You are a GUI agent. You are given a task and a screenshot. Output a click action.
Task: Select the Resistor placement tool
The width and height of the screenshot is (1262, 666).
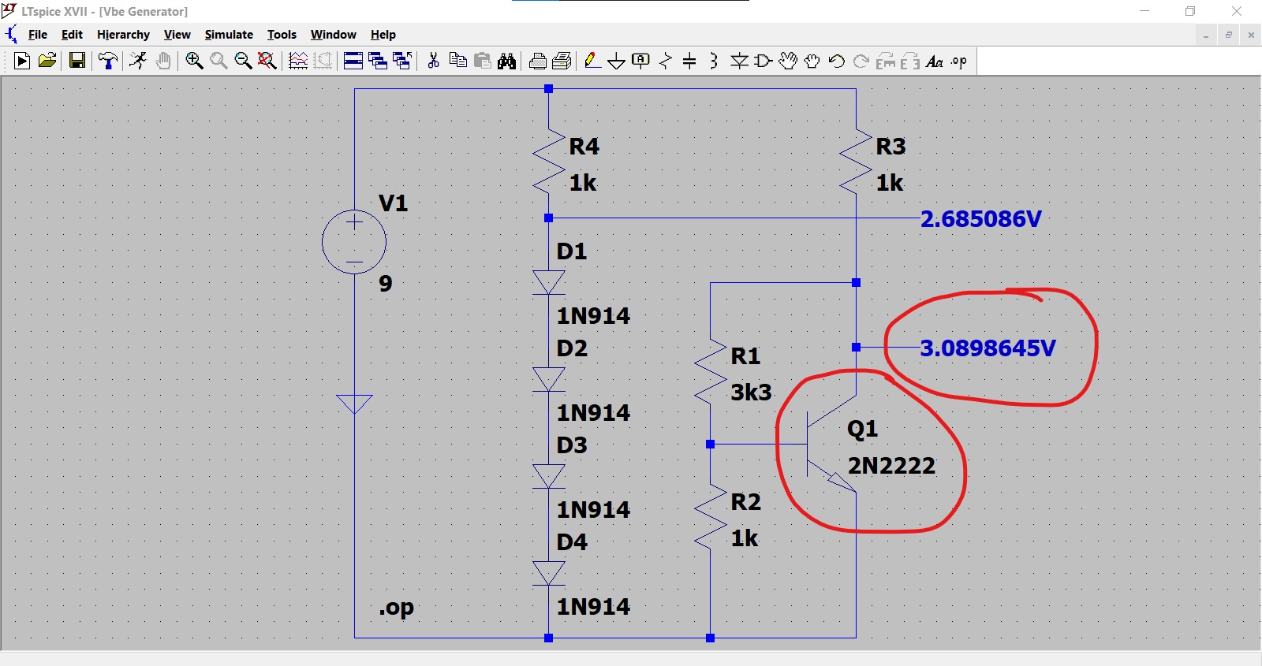pyautogui.click(x=666, y=61)
